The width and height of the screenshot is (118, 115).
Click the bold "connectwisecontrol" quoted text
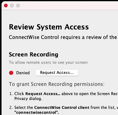click(x=37, y=113)
